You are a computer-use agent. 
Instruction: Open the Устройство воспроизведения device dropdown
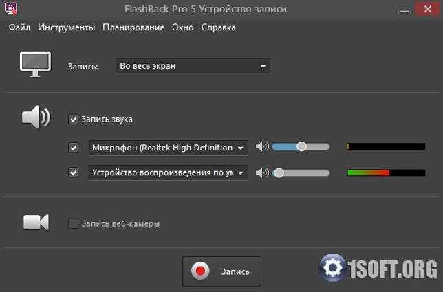[168, 172]
